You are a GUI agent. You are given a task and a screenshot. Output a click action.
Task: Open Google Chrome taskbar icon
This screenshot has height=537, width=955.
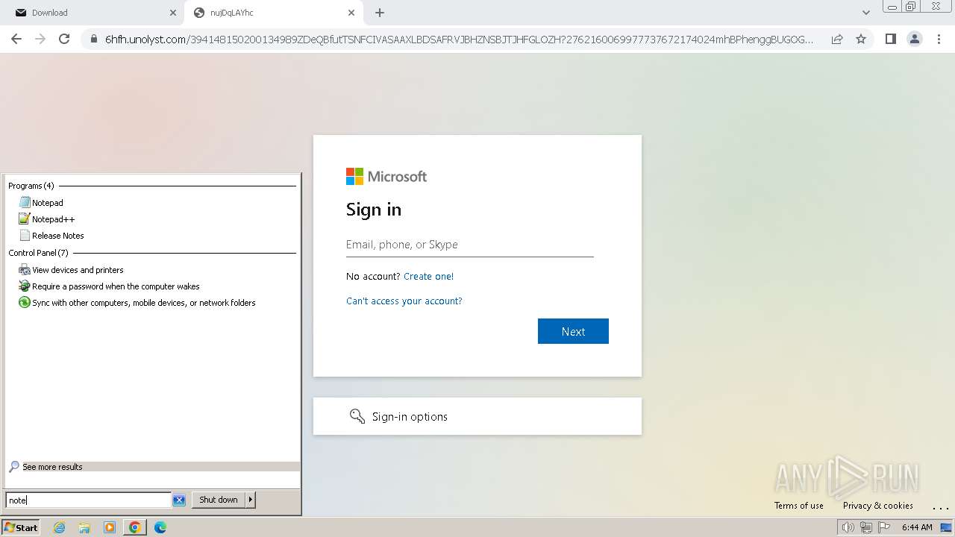point(135,527)
